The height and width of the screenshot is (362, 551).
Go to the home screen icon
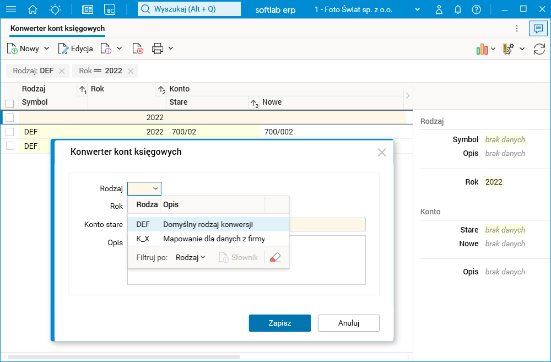(33, 9)
